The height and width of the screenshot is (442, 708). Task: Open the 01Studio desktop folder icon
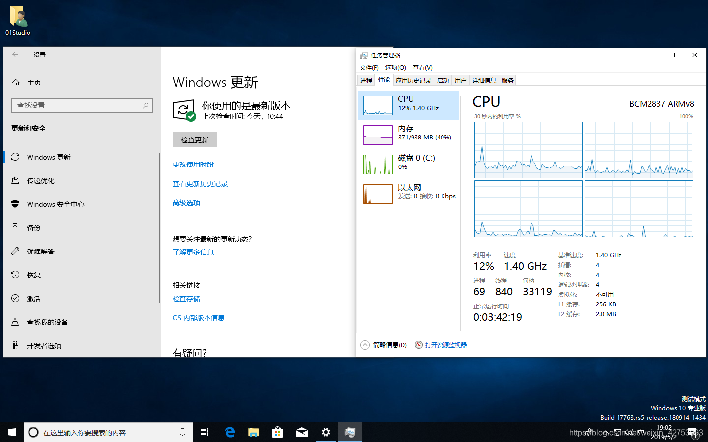click(18, 20)
